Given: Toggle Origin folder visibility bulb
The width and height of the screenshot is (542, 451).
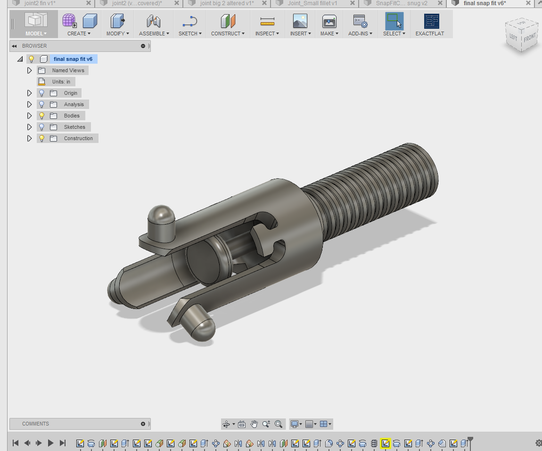Looking at the screenshot, I should (x=41, y=93).
